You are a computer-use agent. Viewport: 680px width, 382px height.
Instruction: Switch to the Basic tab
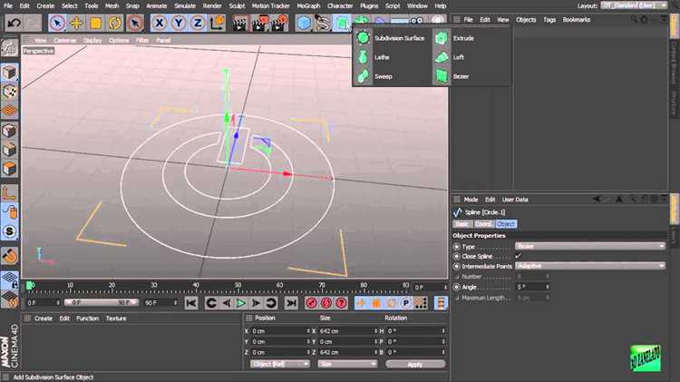[x=462, y=224]
